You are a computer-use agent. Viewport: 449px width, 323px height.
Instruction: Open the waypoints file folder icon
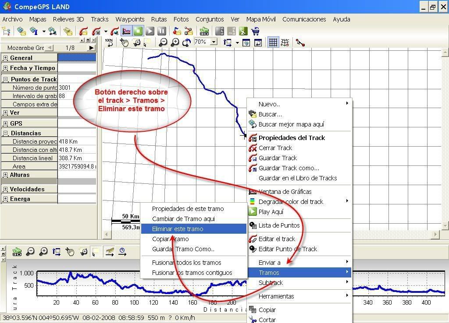(x=177, y=31)
